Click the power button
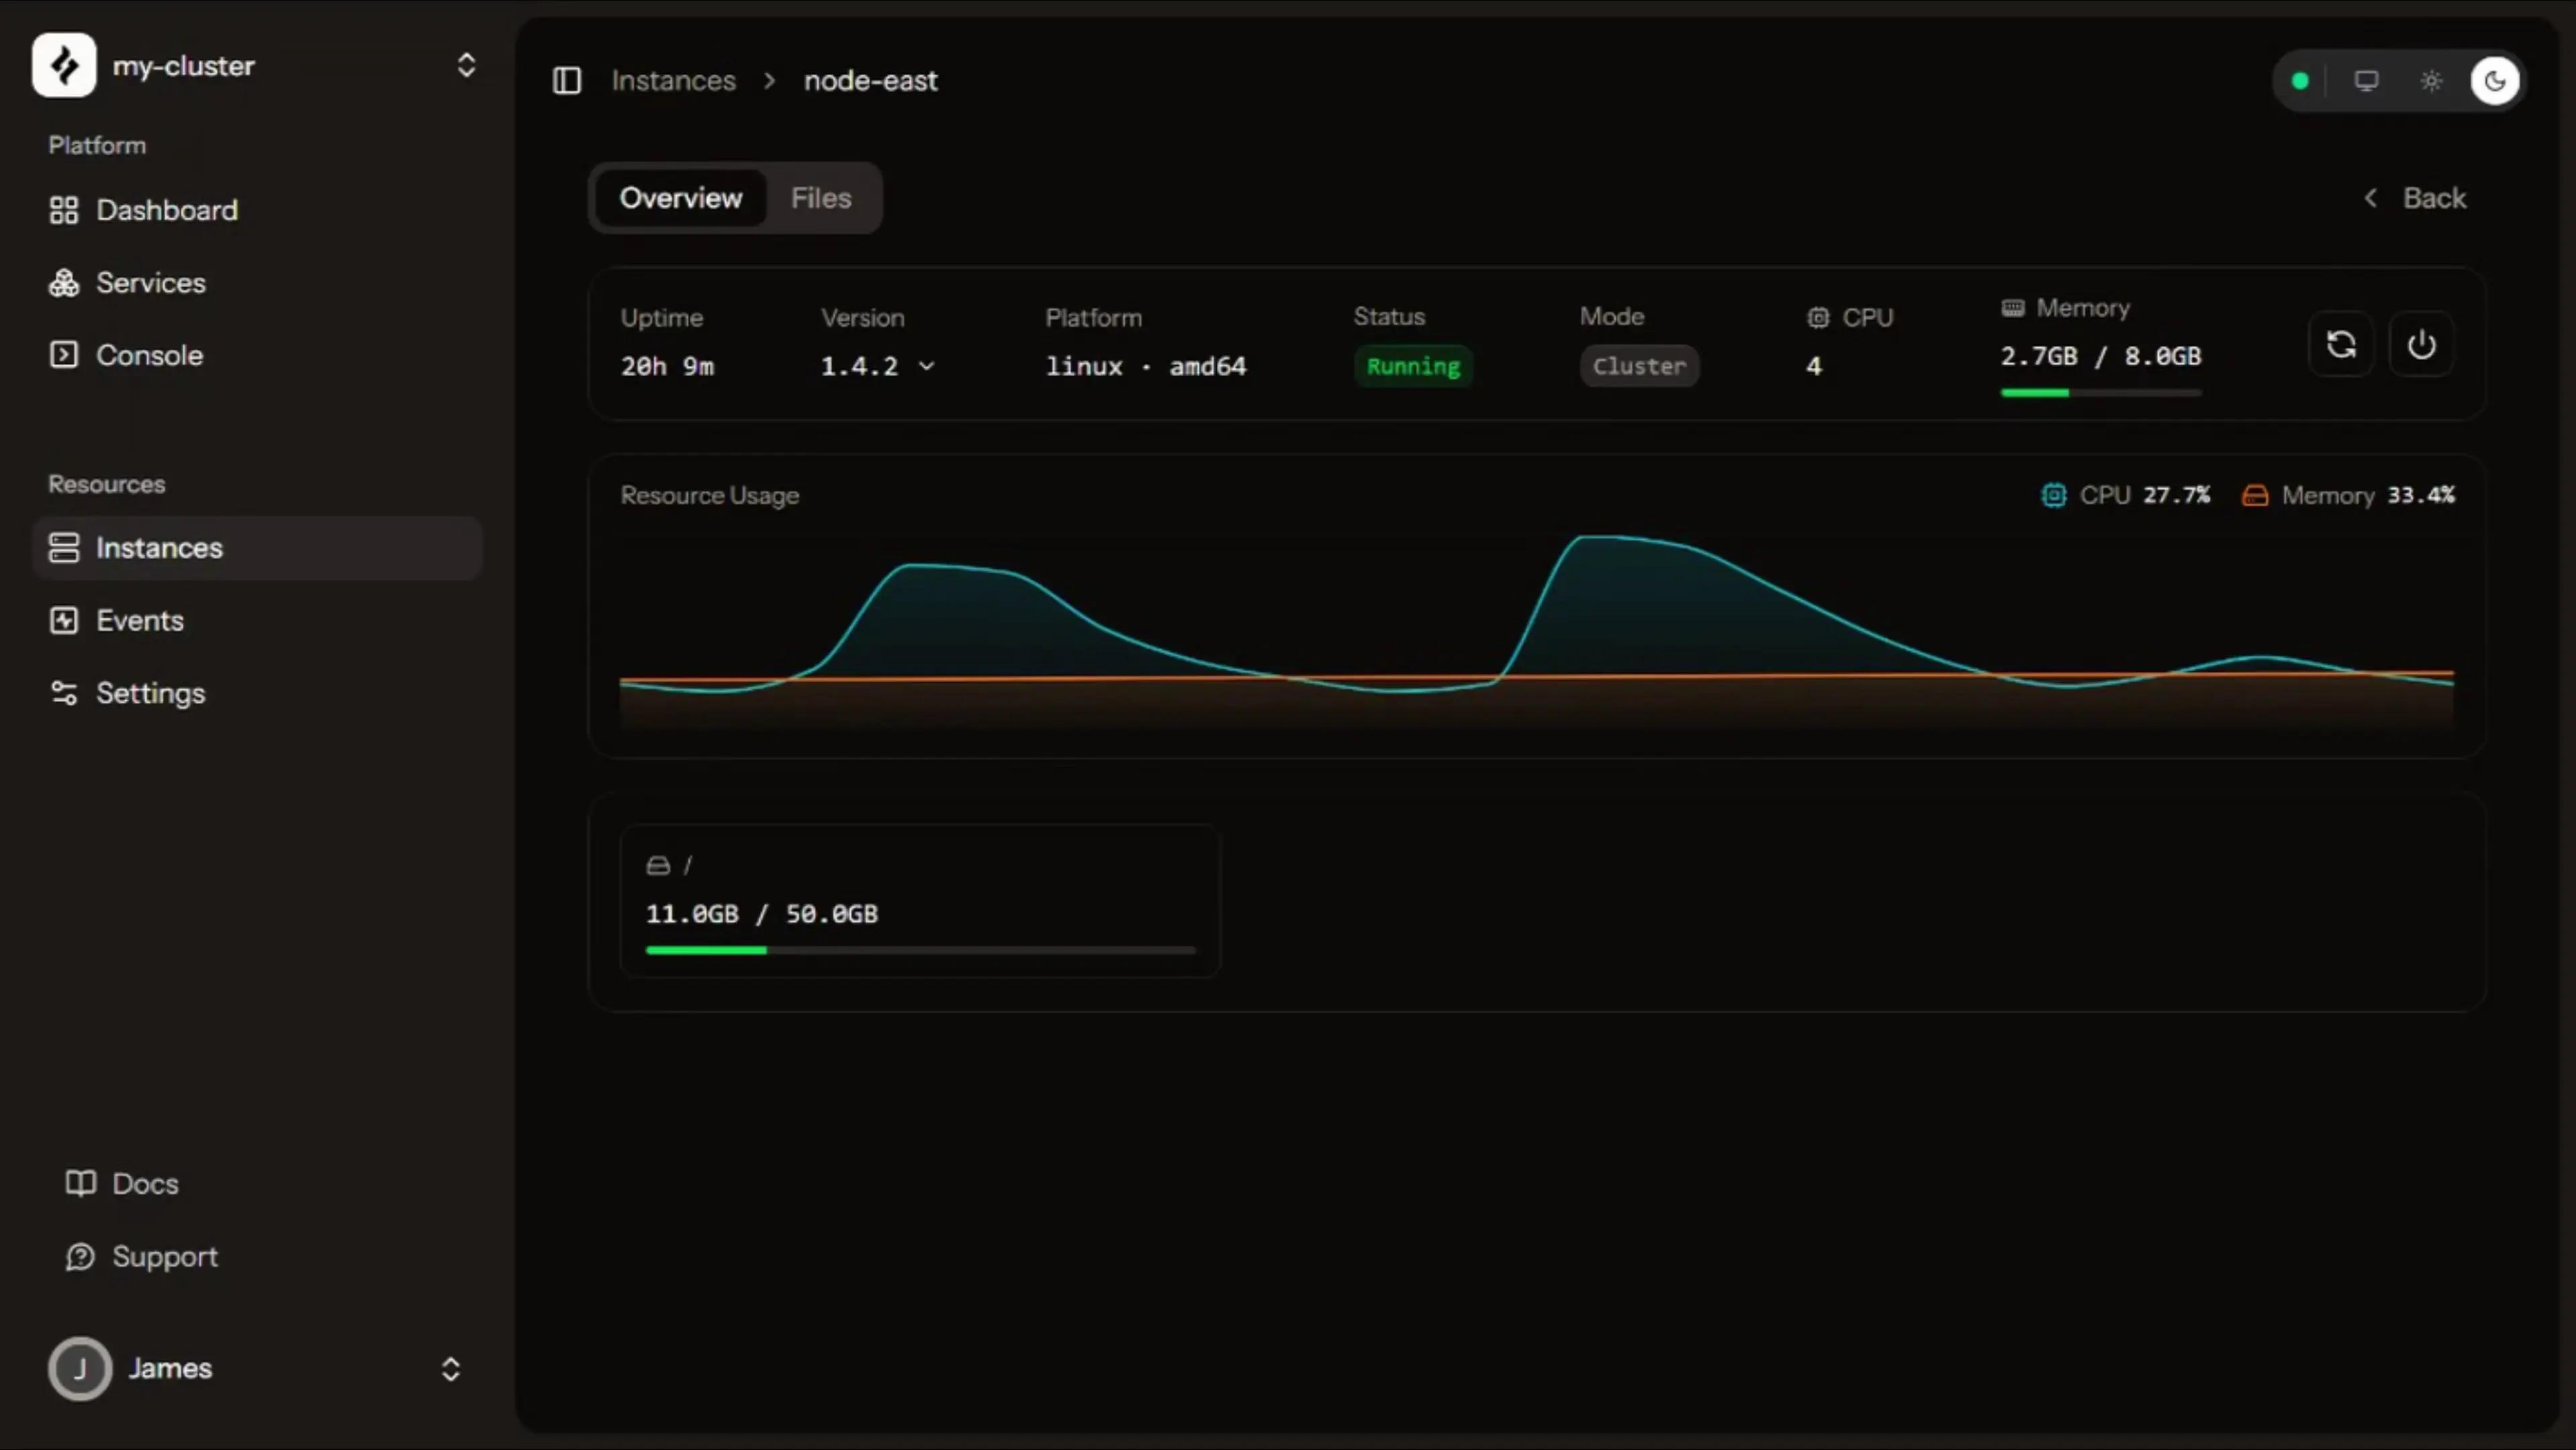This screenshot has width=2576, height=1450. tap(2421, 345)
